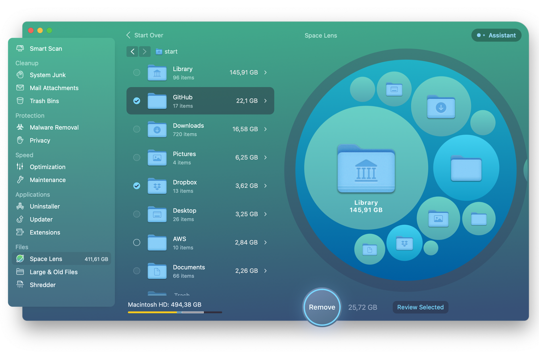Select the Privacy tool icon
539x359 pixels.
click(21, 140)
